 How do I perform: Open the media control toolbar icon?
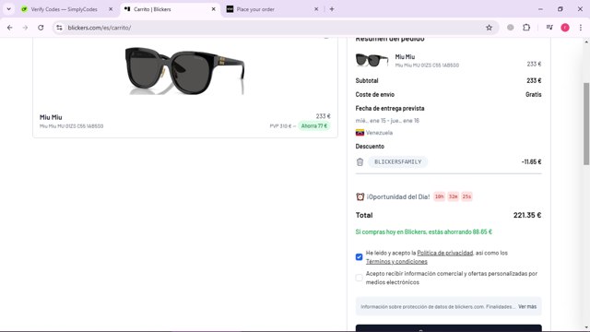point(549,28)
